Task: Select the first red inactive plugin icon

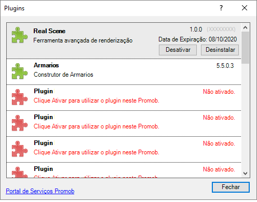Action: coord(20,97)
